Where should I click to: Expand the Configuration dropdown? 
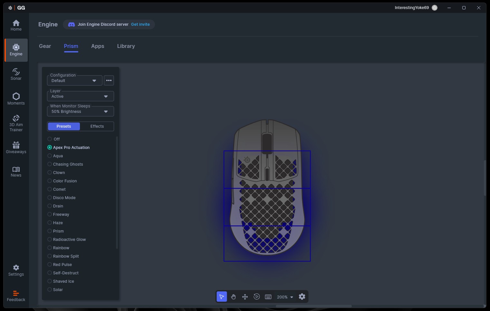(x=75, y=81)
